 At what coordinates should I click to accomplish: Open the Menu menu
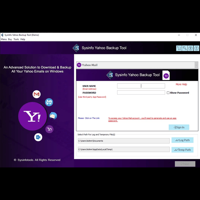click(4, 39)
